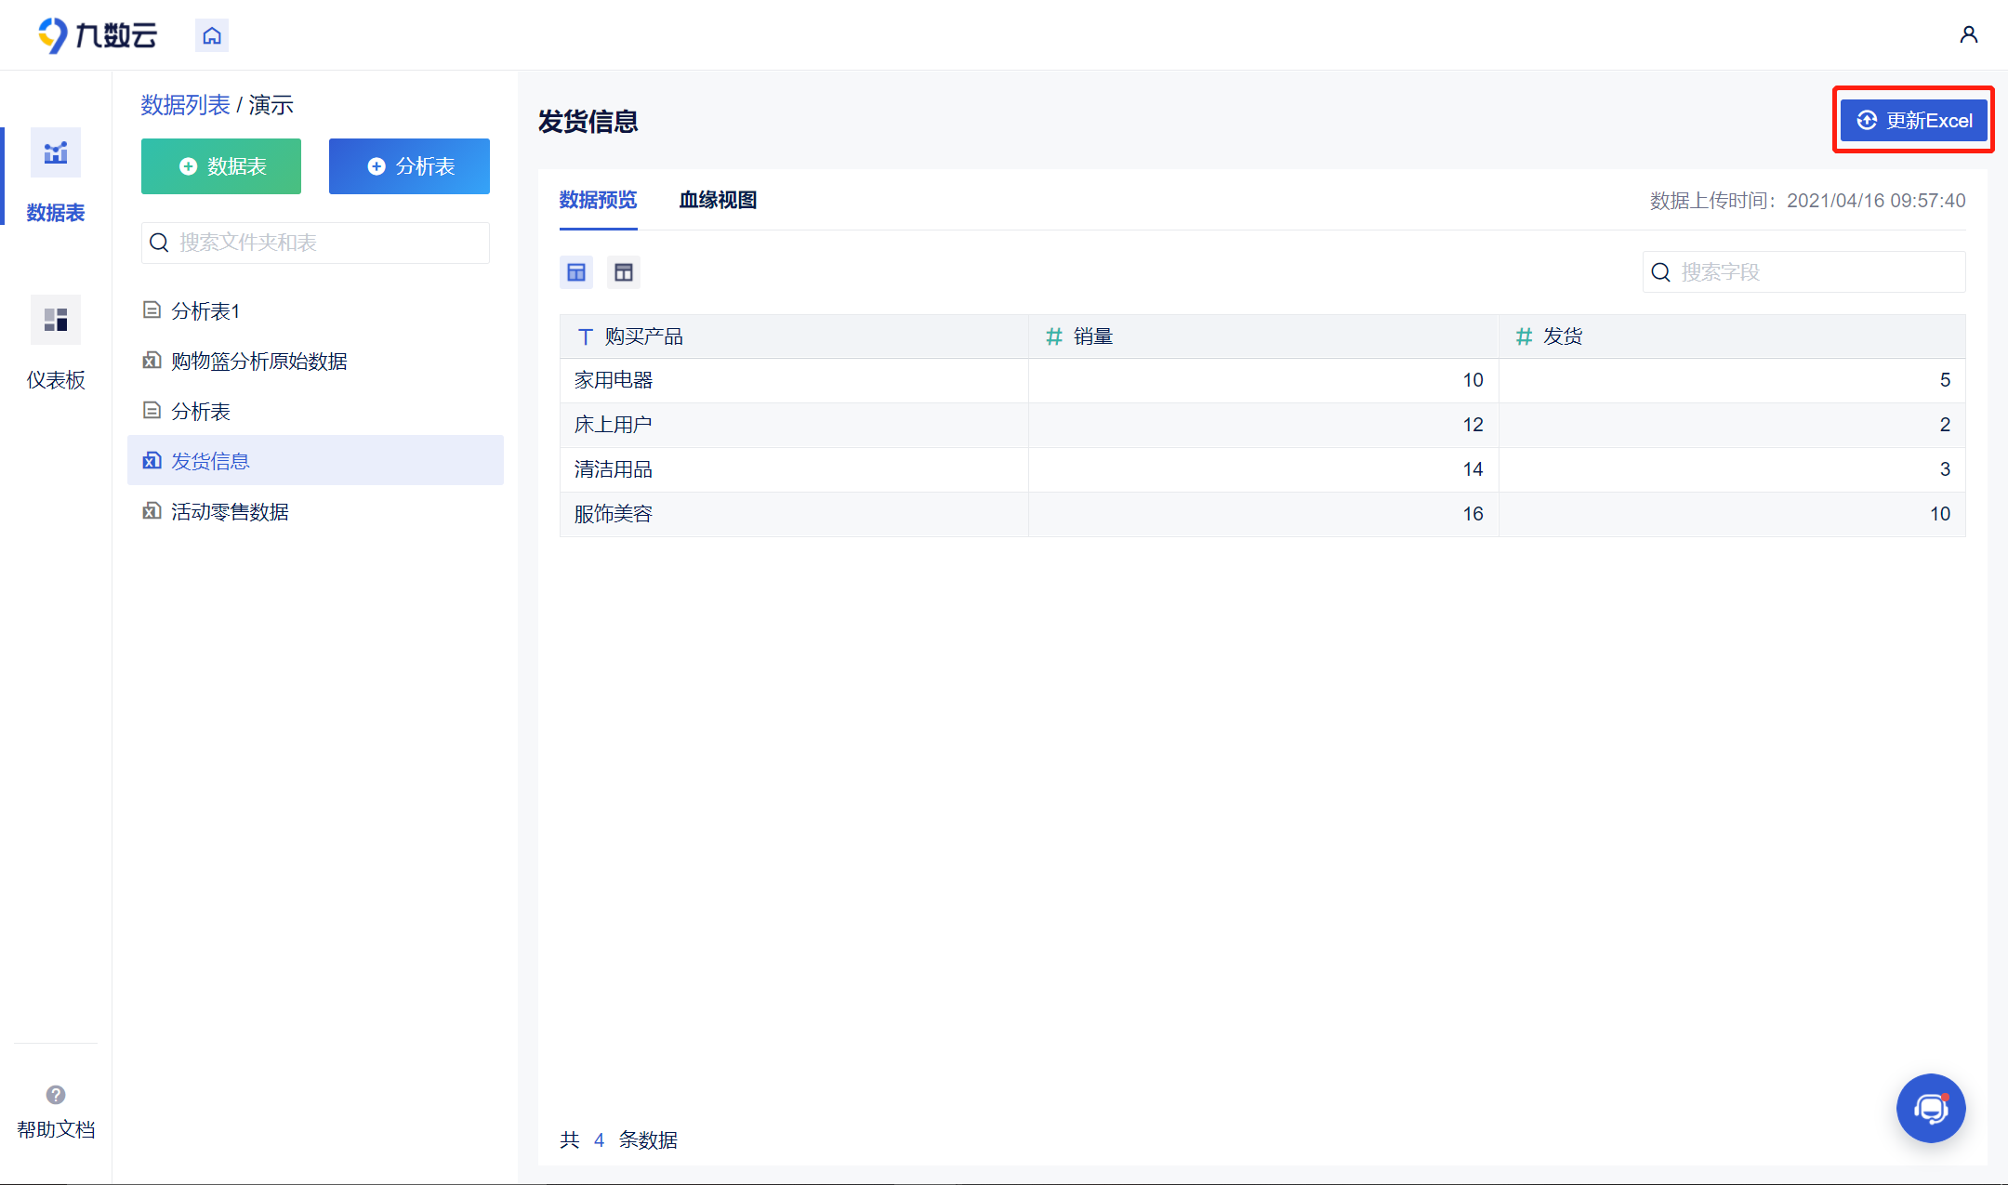The height and width of the screenshot is (1185, 2008).
Task: Click the home icon in top bar
Action: (212, 35)
